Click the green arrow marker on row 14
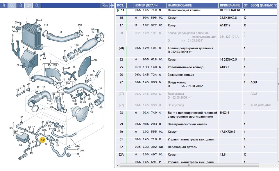This screenshot has height=171, width=279. (x=118, y=10)
